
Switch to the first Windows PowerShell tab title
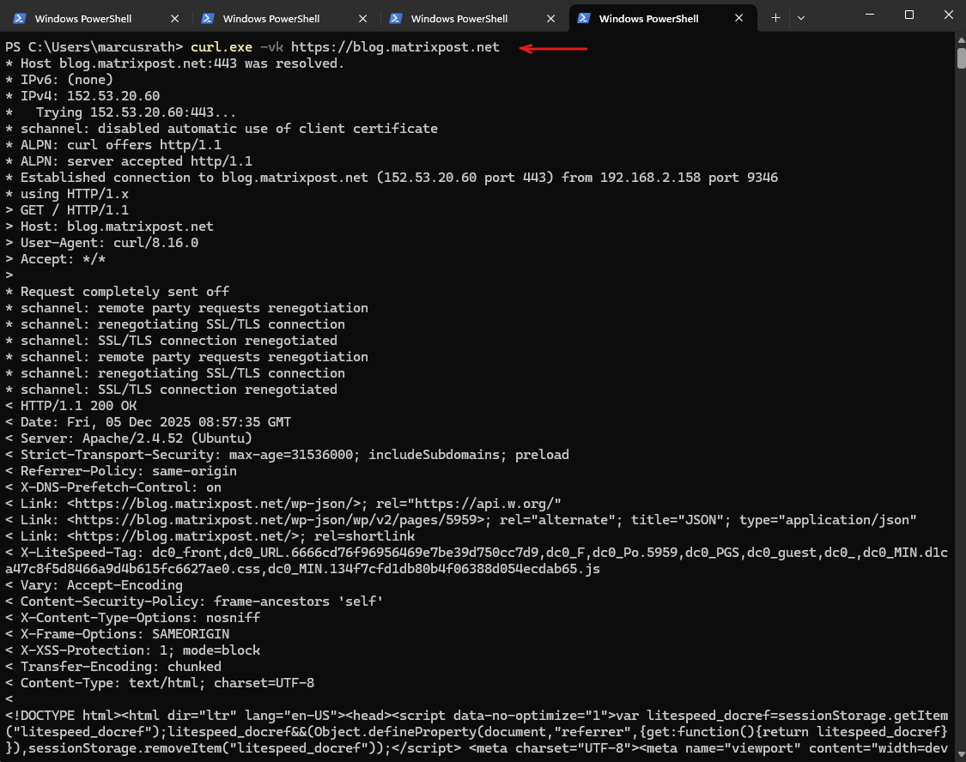(x=82, y=18)
